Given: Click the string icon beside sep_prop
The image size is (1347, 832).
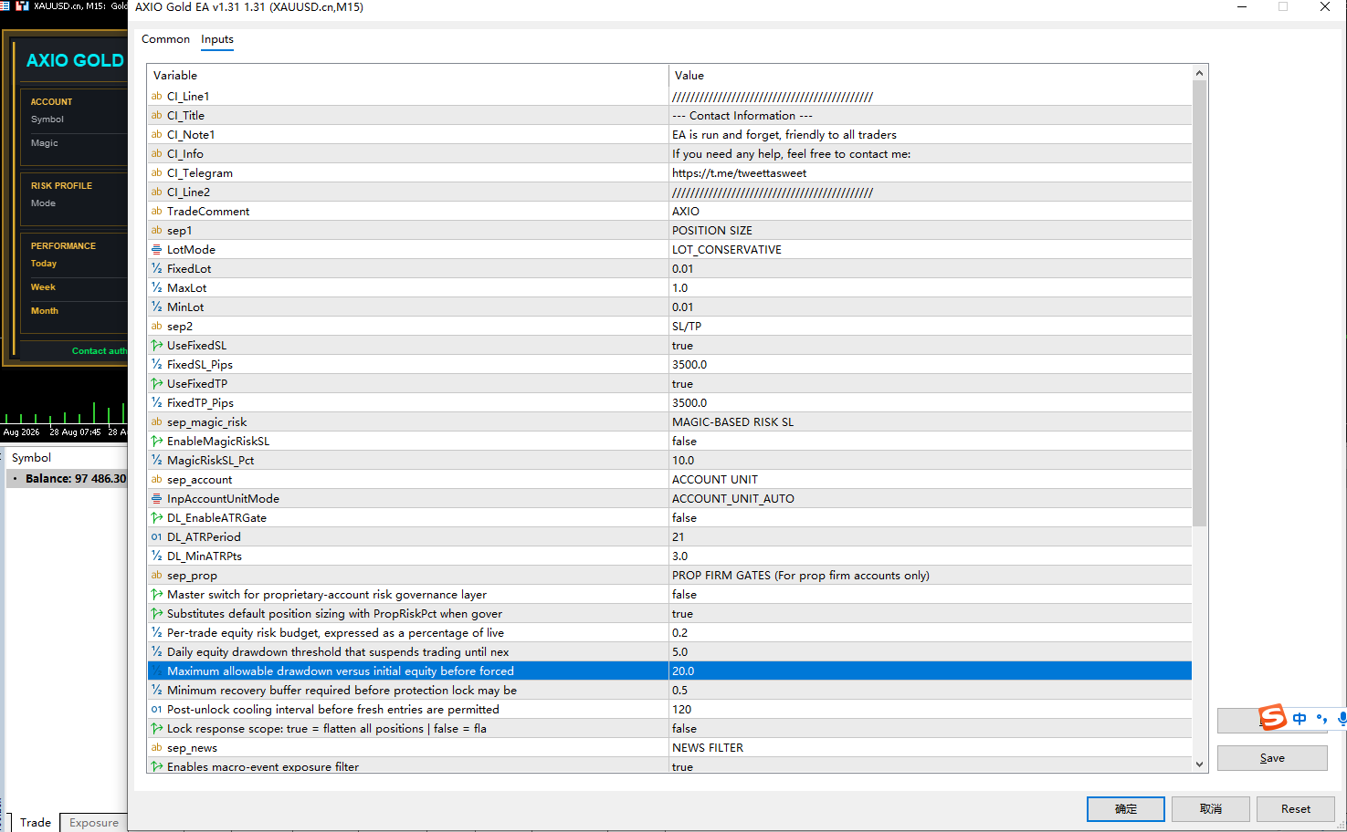Looking at the screenshot, I should point(157,575).
